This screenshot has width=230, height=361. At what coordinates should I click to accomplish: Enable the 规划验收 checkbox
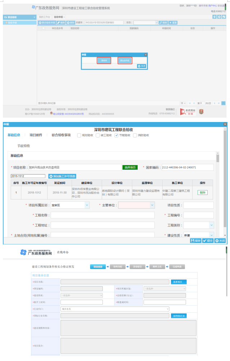(79, 135)
